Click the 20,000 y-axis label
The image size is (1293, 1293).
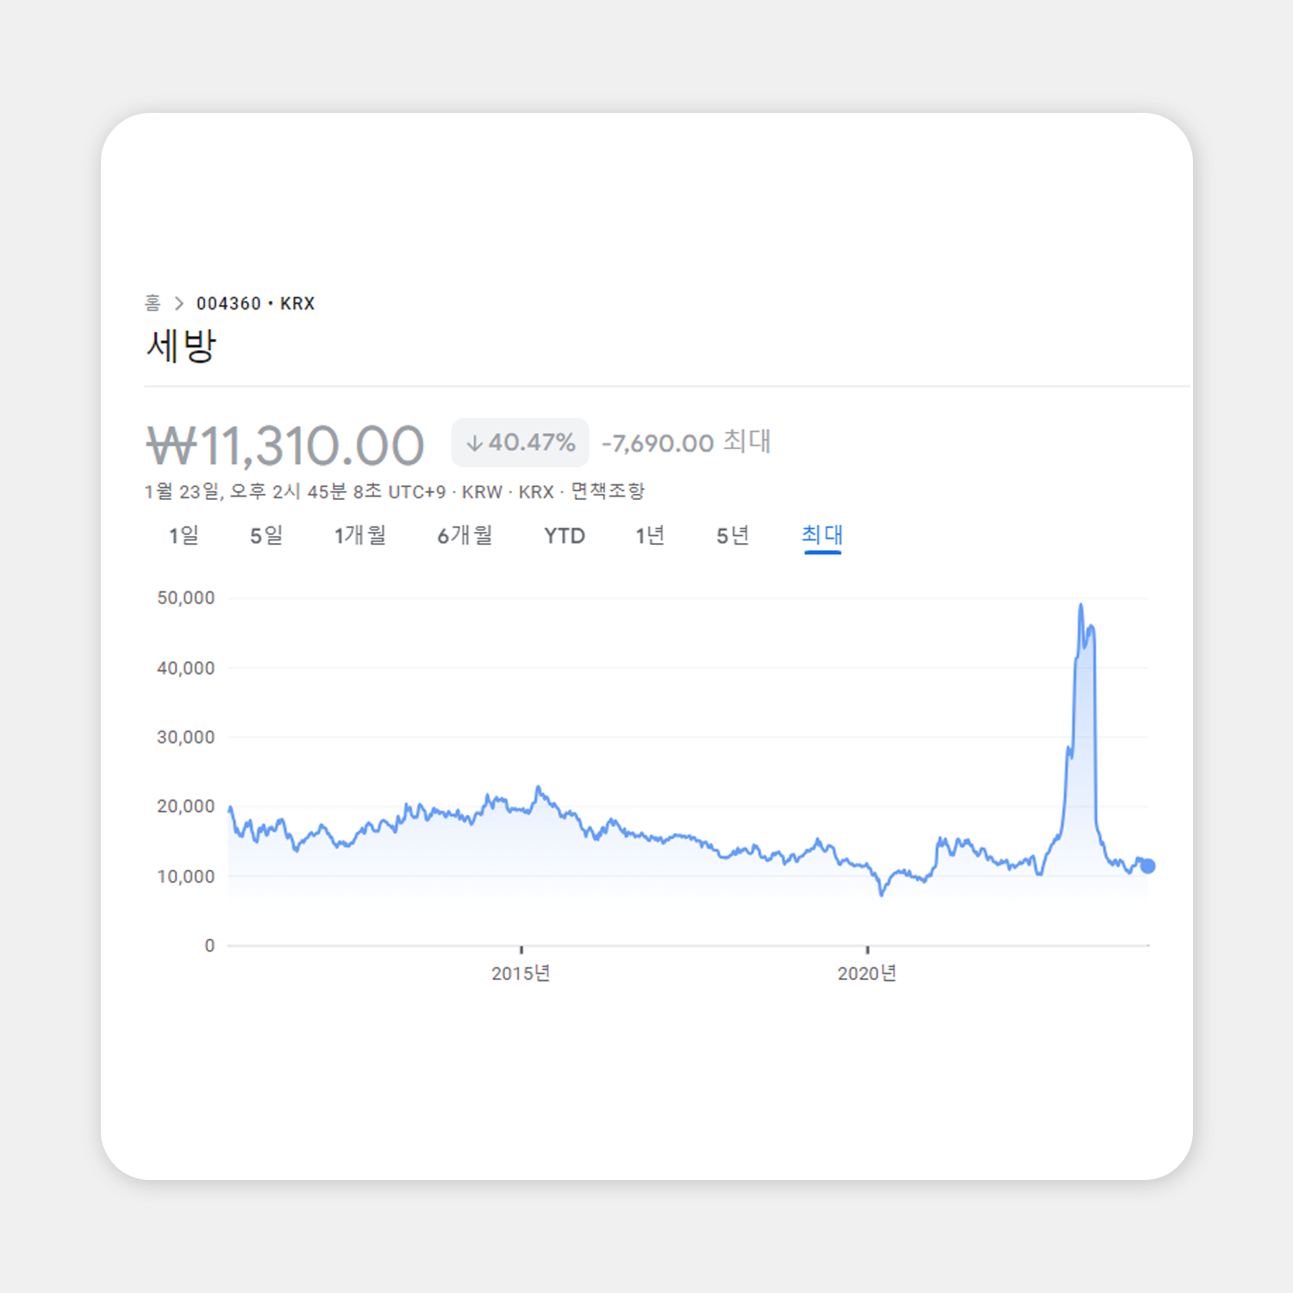pos(185,807)
